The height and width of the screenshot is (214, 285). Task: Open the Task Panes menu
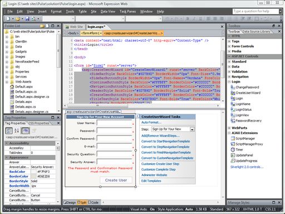coord(127,12)
